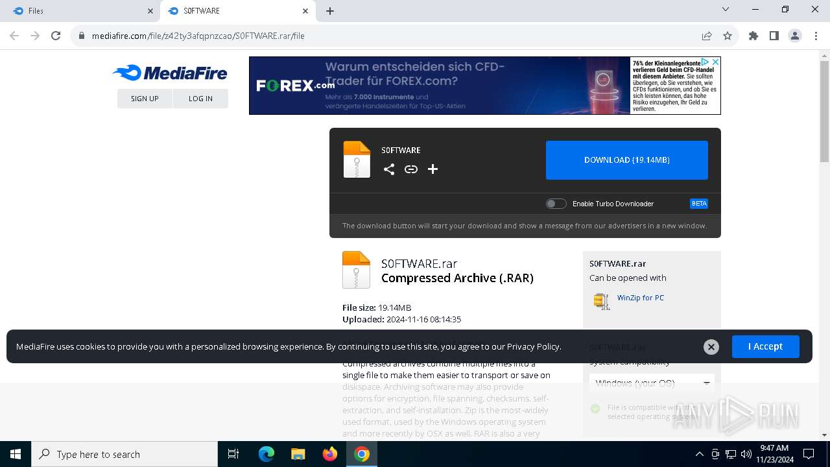Accept cookies with I Accept button
The image size is (830, 467).
[766, 346]
